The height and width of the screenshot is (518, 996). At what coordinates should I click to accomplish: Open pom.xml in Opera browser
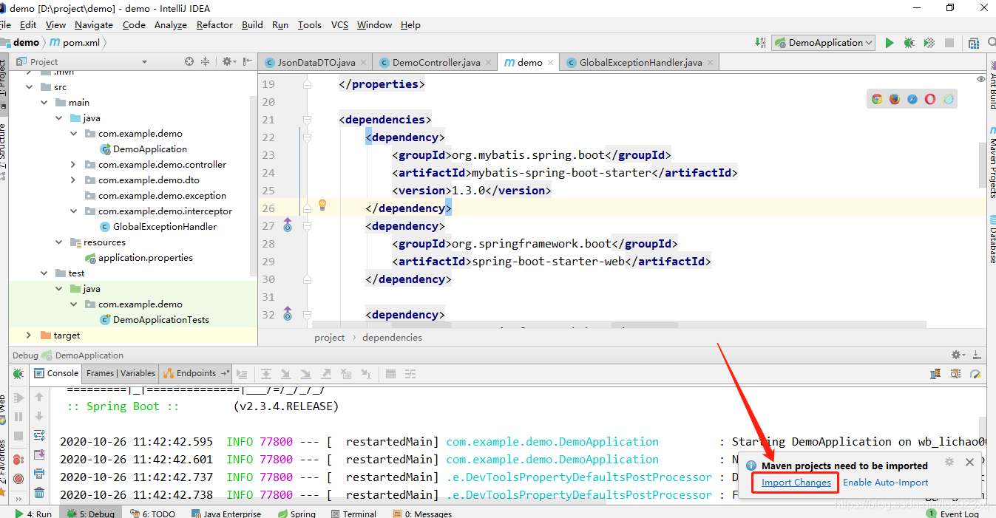point(930,99)
